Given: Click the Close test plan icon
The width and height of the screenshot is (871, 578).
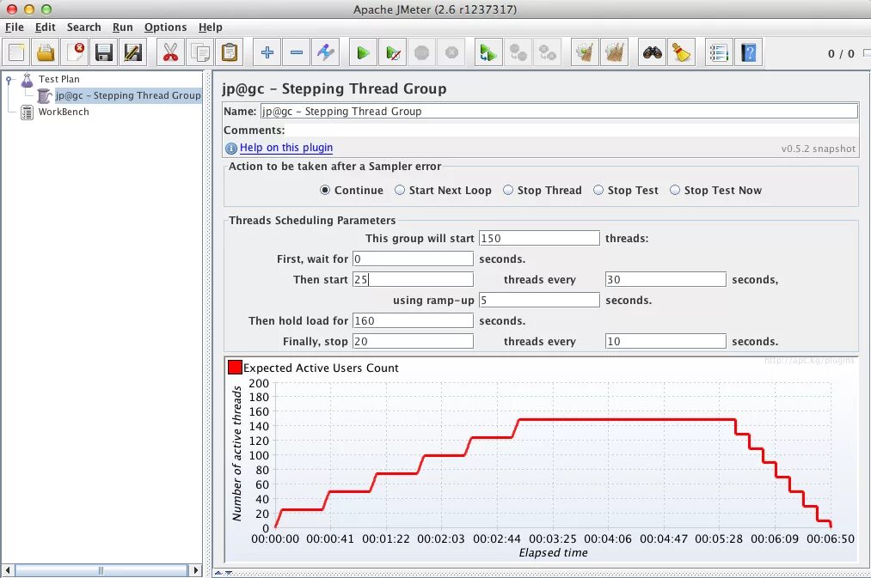Looking at the screenshot, I should [75, 52].
